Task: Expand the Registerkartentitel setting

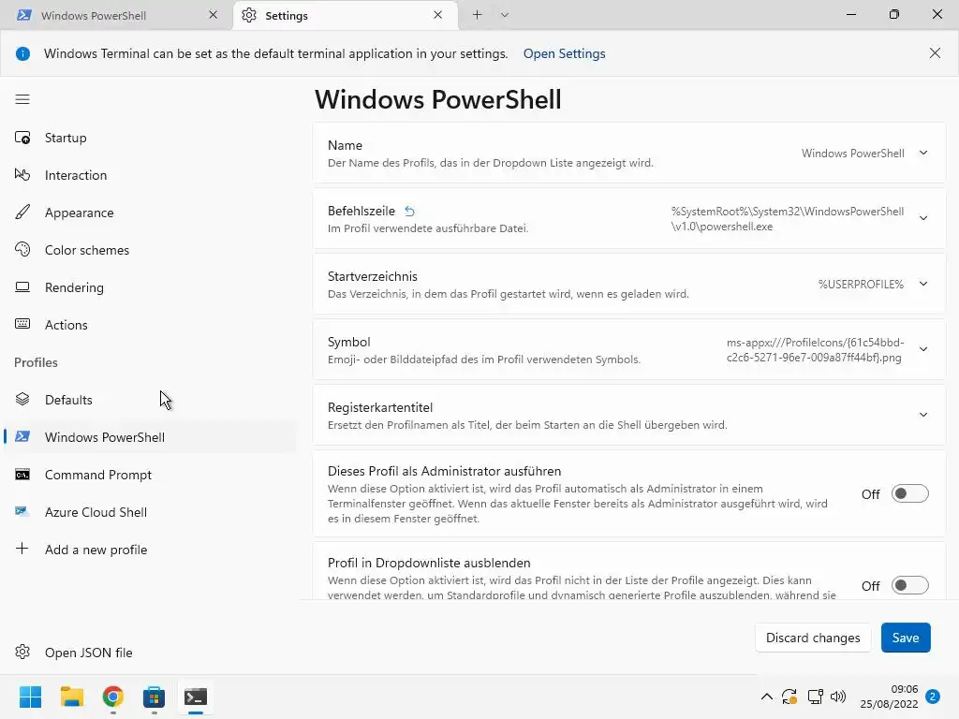Action: [x=923, y=415]
